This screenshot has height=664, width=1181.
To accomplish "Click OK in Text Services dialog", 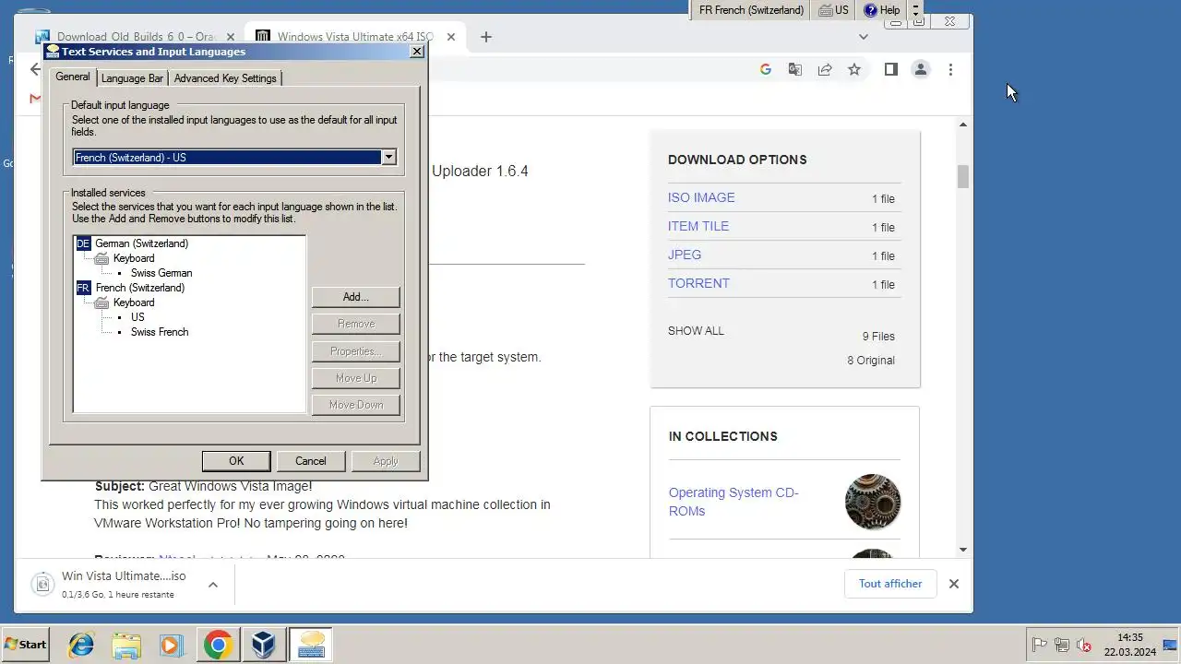I will pyautogui.click(x=236, y=461).
